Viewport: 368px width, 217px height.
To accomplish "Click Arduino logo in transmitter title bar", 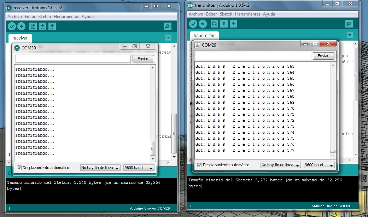I will click(190, 5).
